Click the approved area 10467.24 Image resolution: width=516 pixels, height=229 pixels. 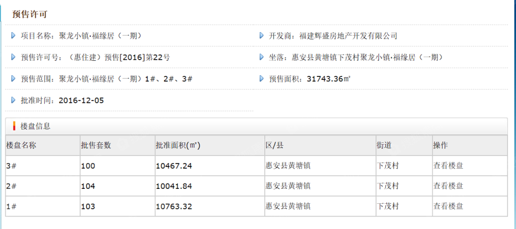[174, 166]
